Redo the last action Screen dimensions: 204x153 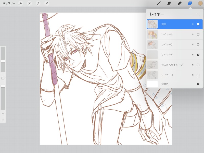pyautogui.click(x=3, y=120)
